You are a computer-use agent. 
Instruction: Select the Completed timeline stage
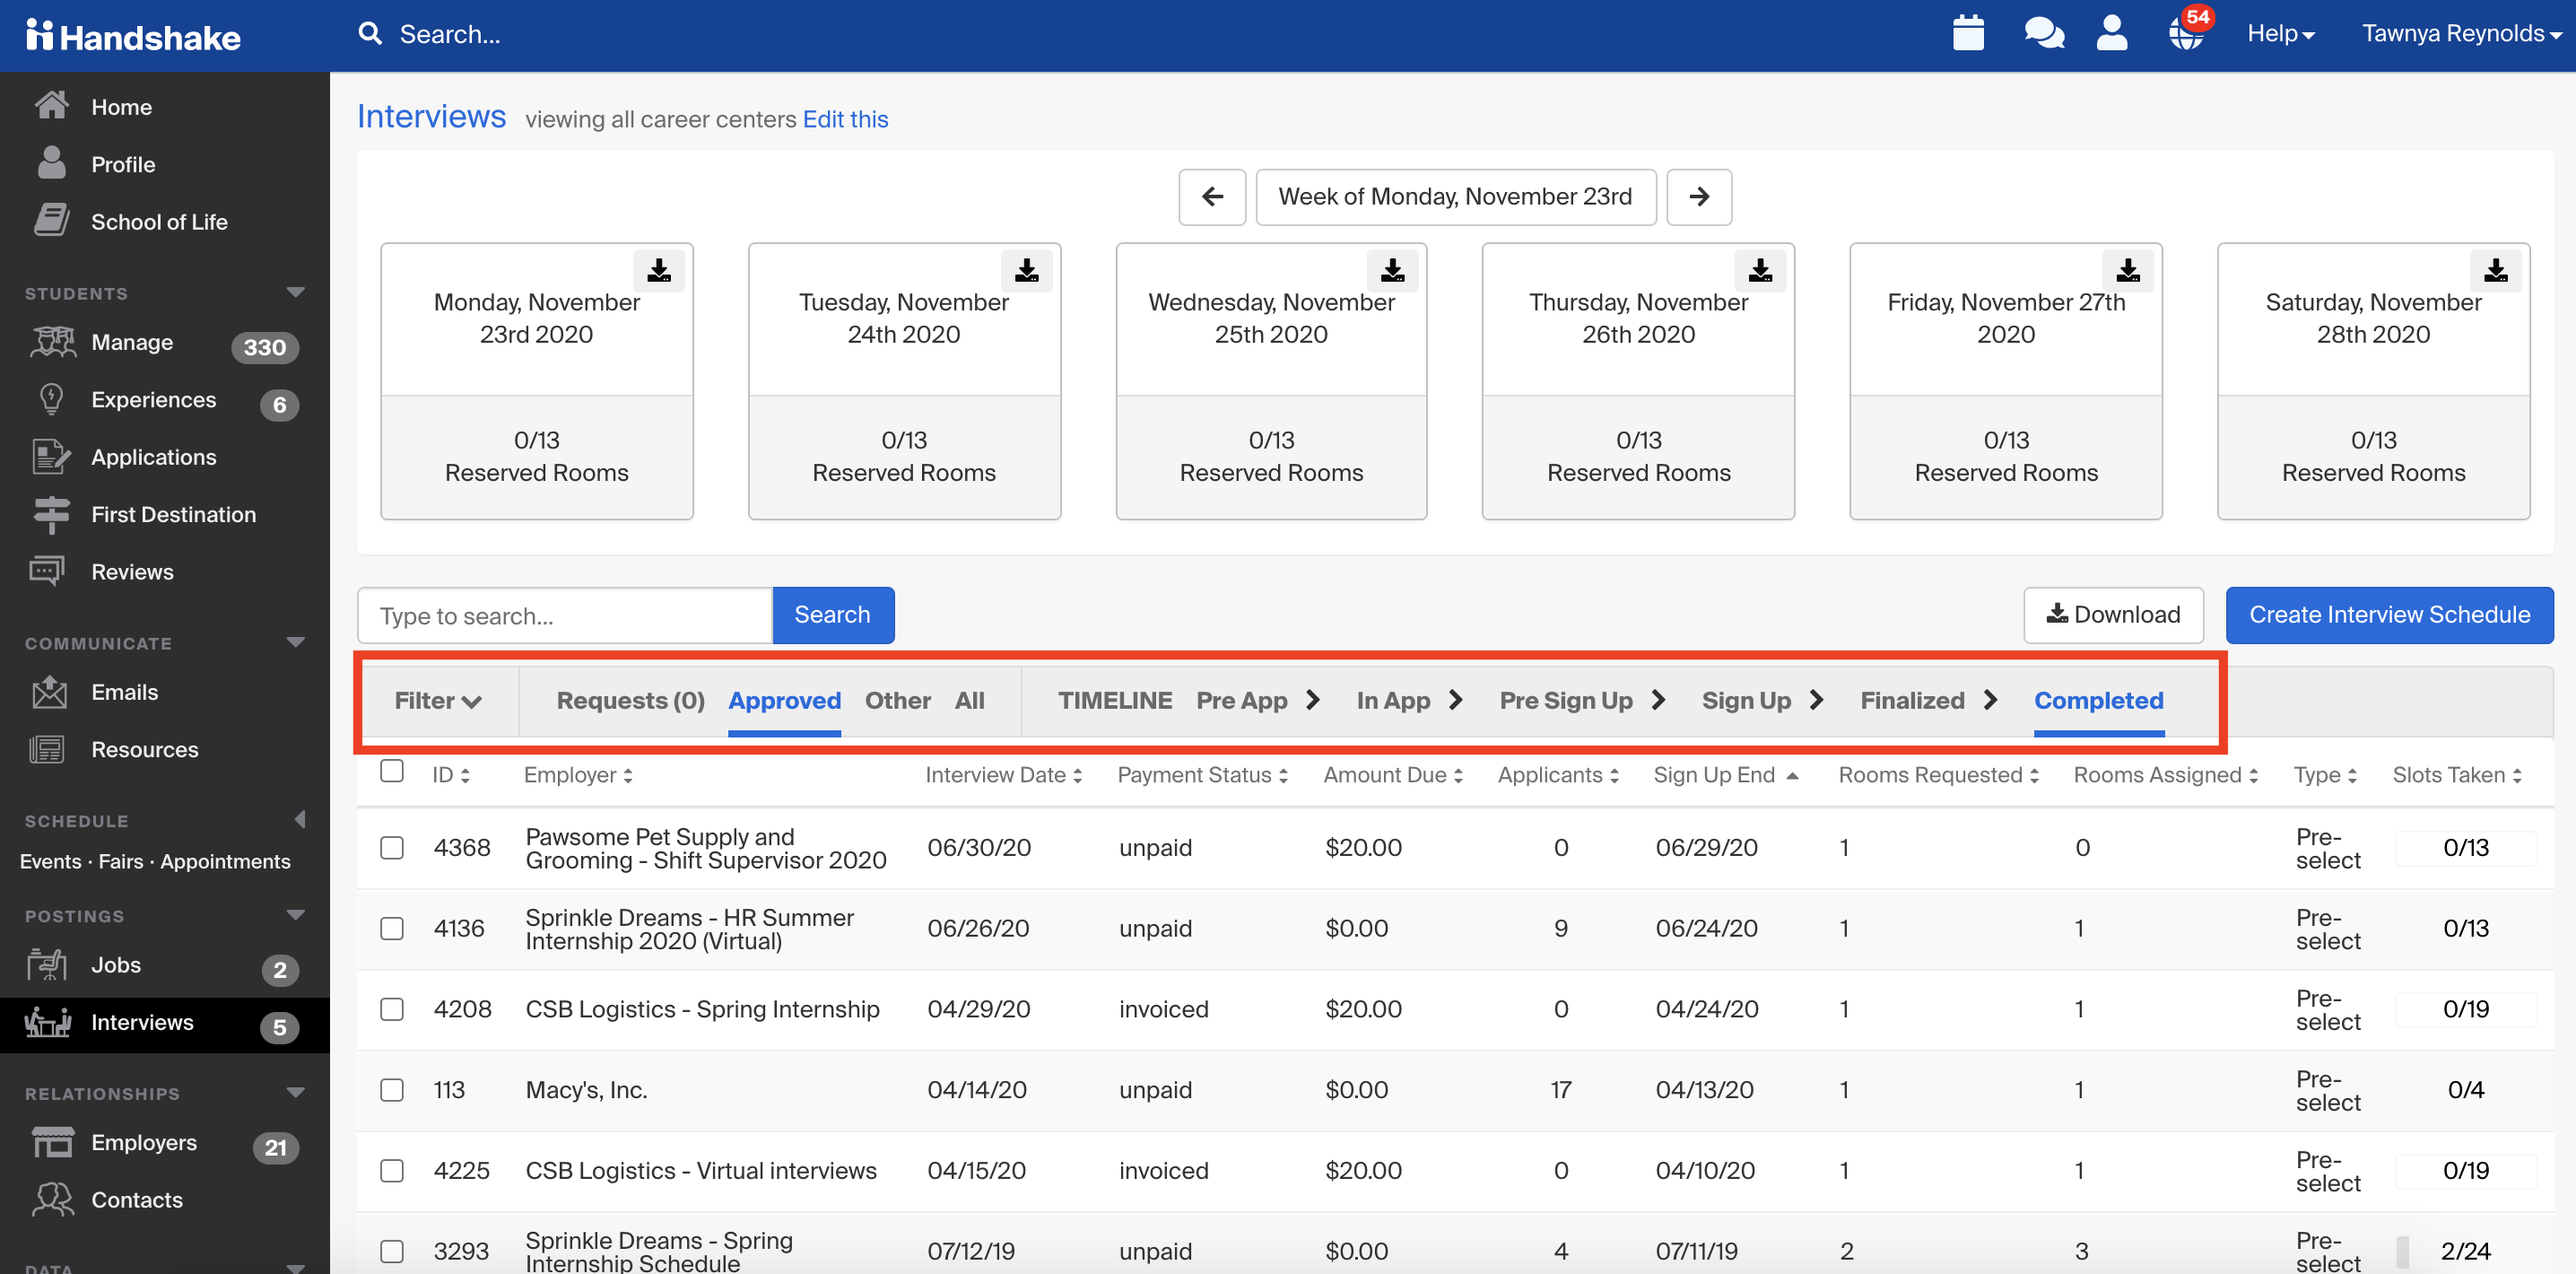pyautogui.click(x=2098, y=701)
